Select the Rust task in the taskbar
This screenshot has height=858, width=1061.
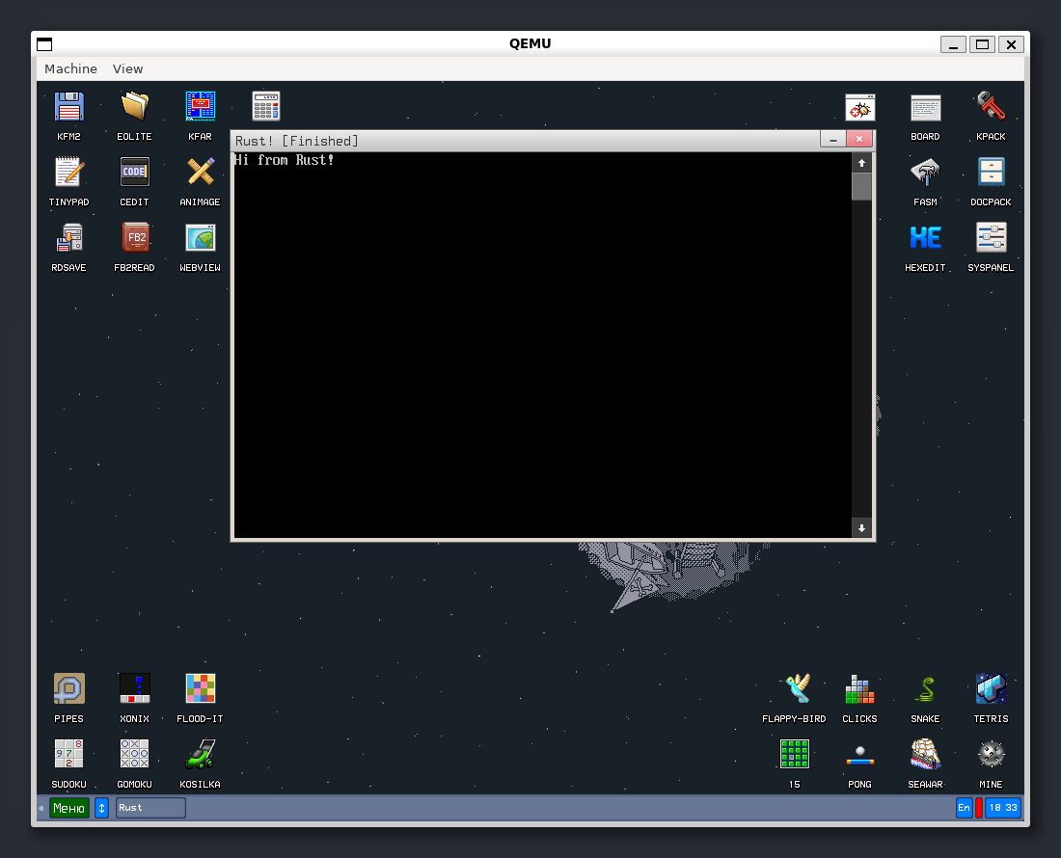pyautogui.click(x=150, y=808)
